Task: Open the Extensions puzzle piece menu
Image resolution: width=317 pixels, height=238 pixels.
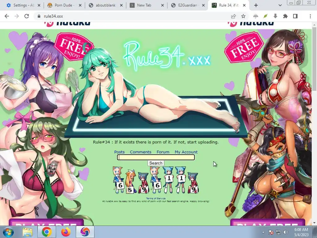Action: [x=285, y=16]
